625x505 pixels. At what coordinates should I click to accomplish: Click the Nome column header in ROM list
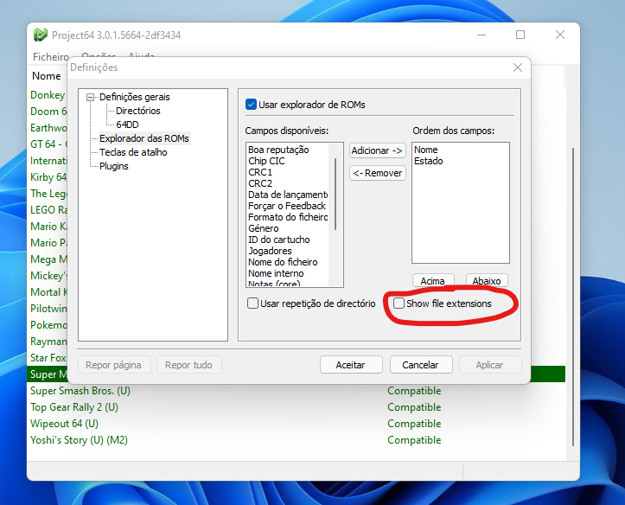[47, 76]
